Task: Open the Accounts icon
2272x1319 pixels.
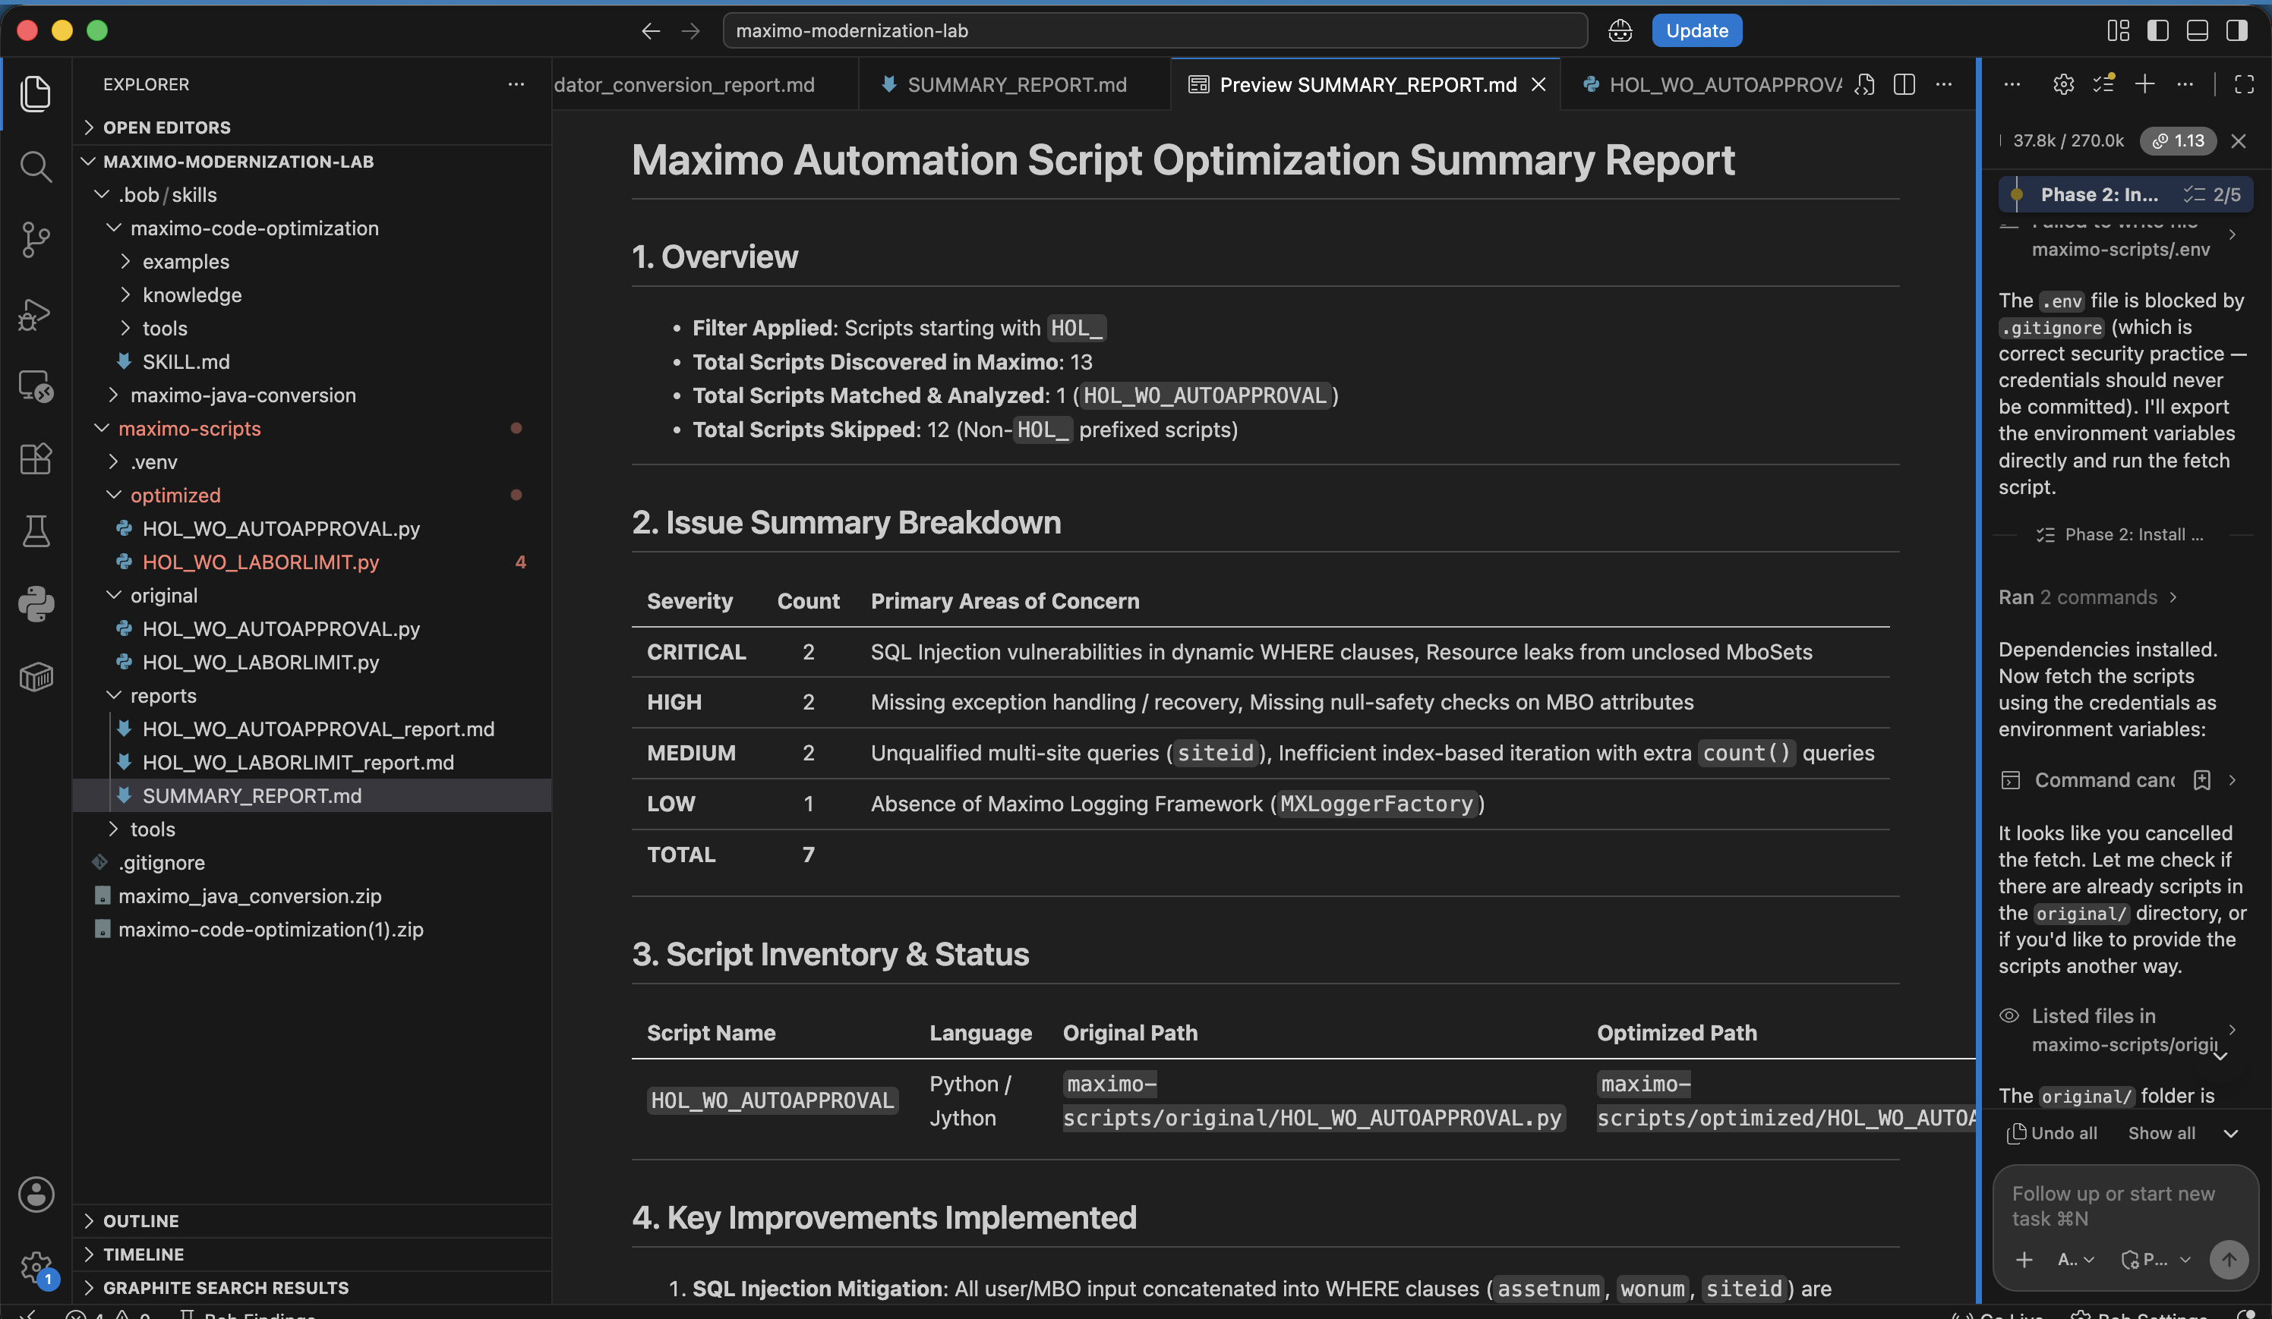Action: point(35,1194)
